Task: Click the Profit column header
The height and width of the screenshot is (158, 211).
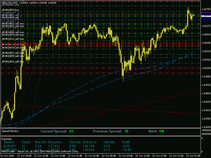Action: [126, 142]
